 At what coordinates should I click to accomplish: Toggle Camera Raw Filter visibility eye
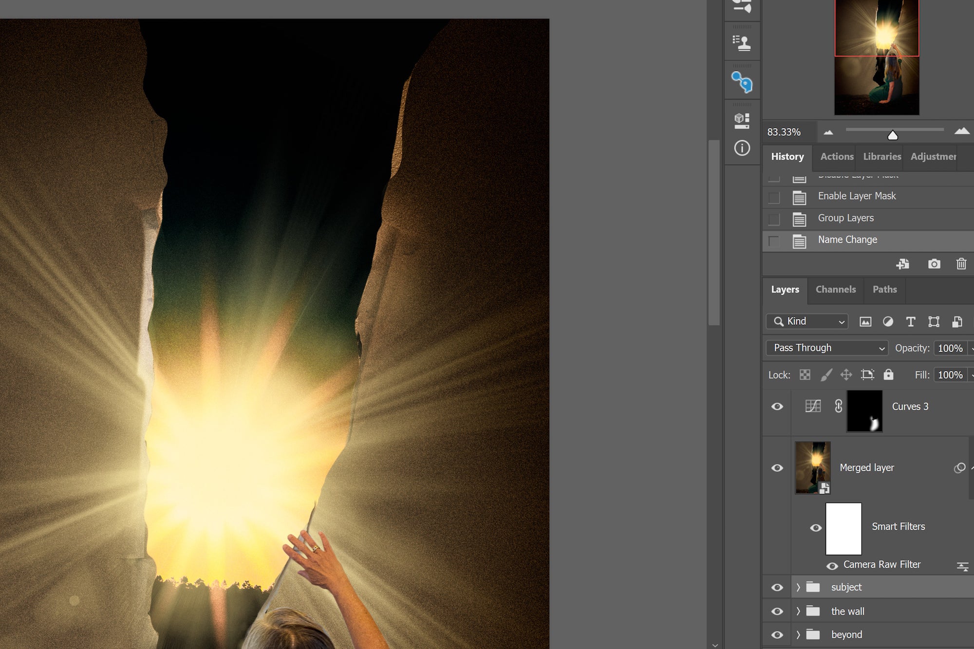click(x=832, y=566)
